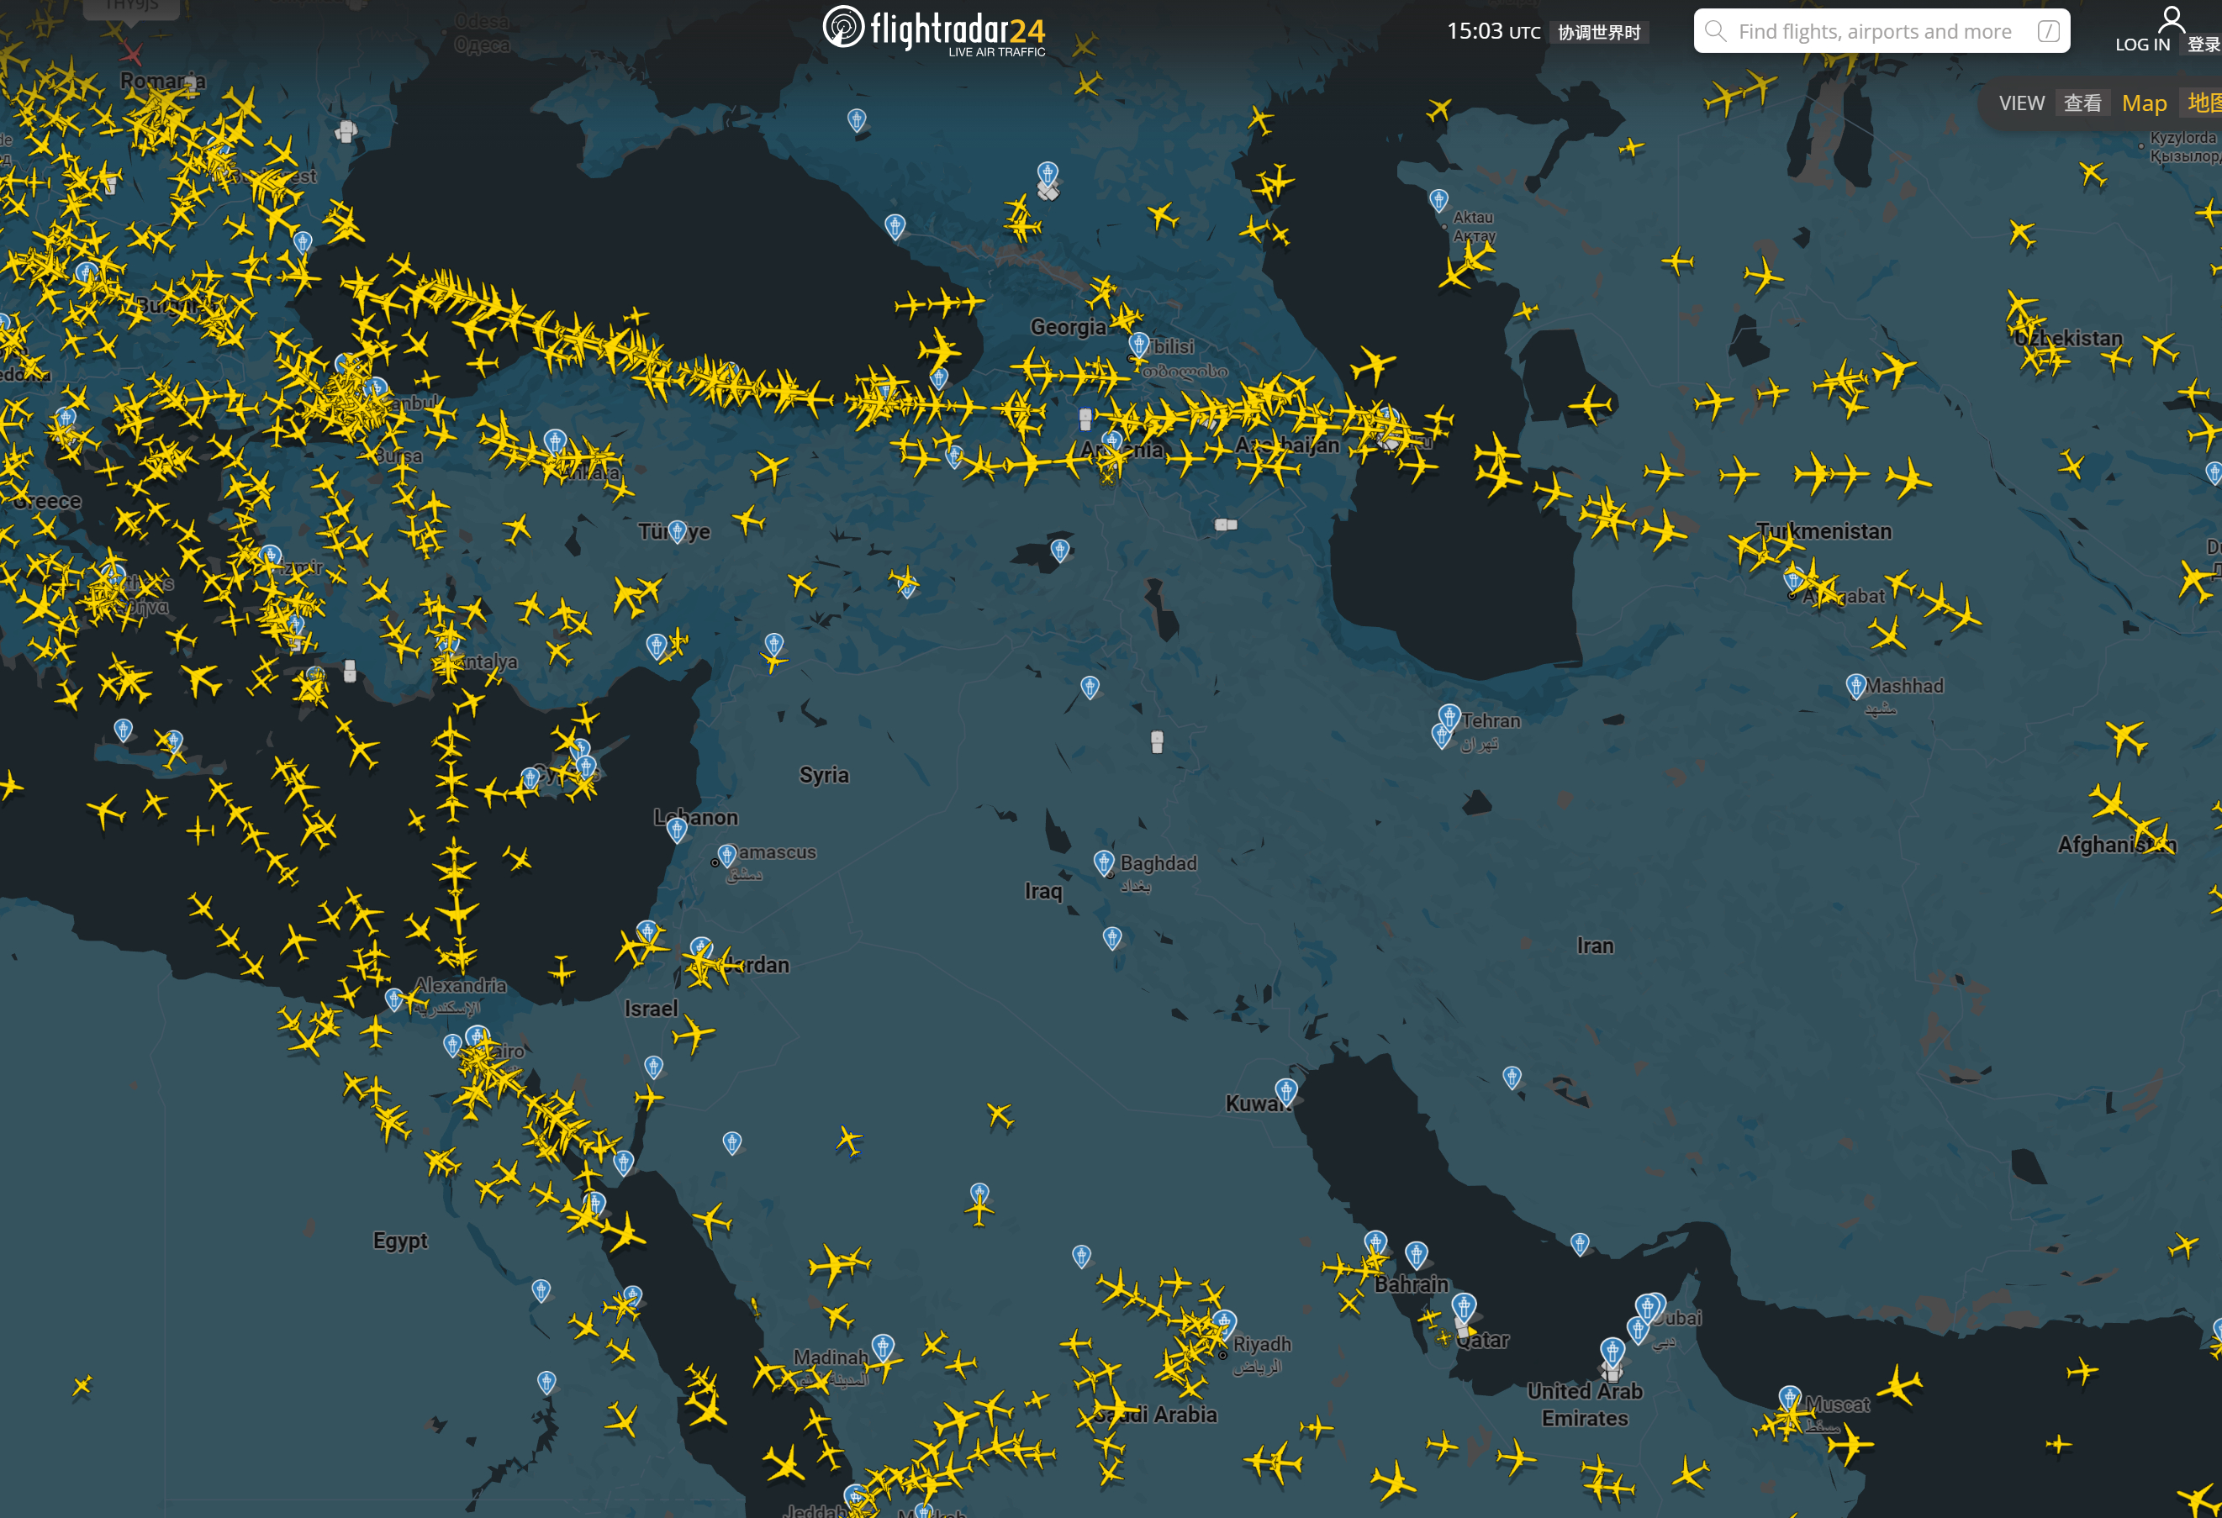Select the Madinah airport pin
Screen dimensions: 2222x1518
(x=883, y=1346)
